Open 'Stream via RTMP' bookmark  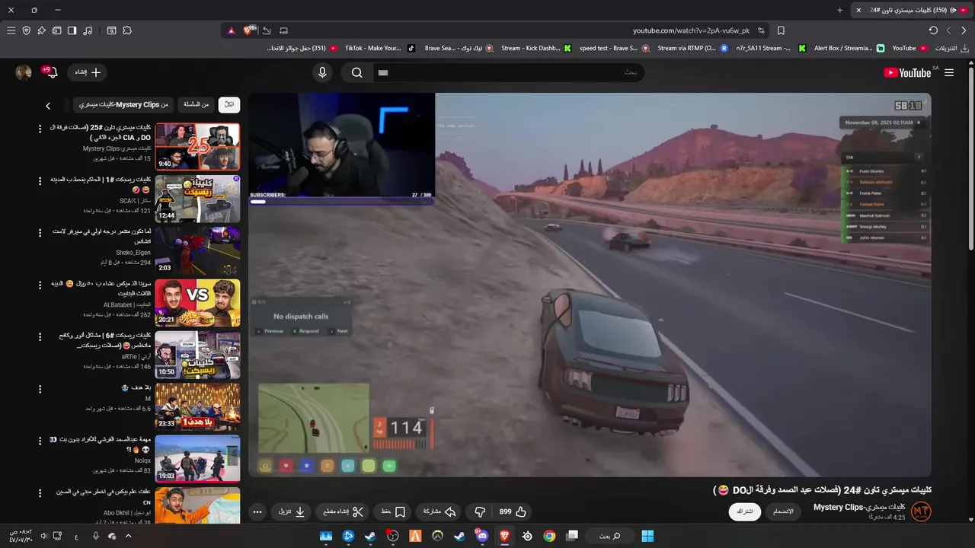point(693,48)
